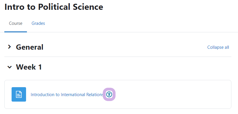Viewport: 238px width, 114px height.
Task: Expand the General section using its chevron
Action: coord(10,47)
